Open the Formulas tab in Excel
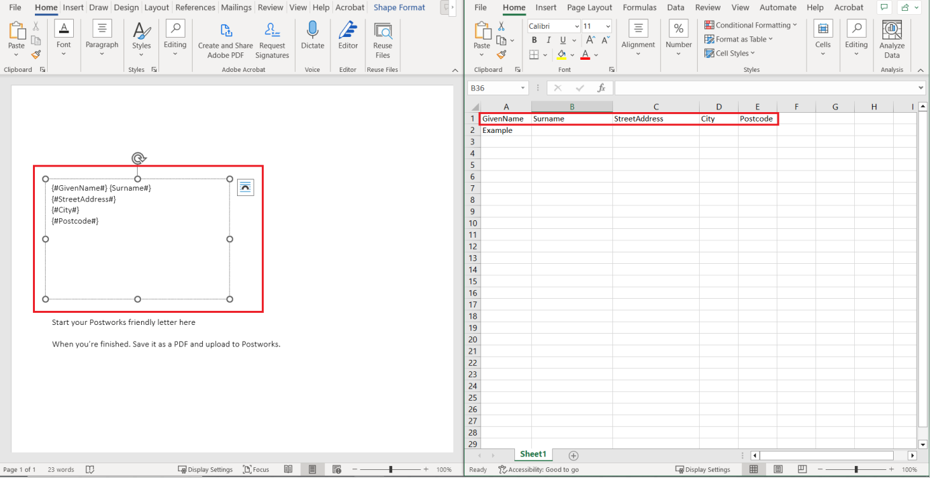The image size is (930, 478). [x=639, y=7]
